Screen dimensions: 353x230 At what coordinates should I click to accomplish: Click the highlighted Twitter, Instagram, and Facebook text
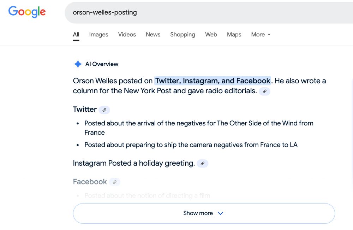tap(212, 81)
